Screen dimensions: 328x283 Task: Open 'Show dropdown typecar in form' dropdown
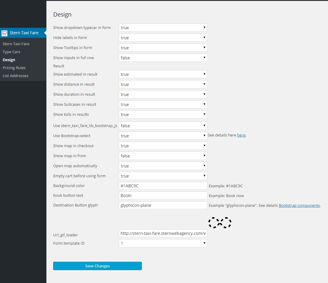tap(163, 27)
